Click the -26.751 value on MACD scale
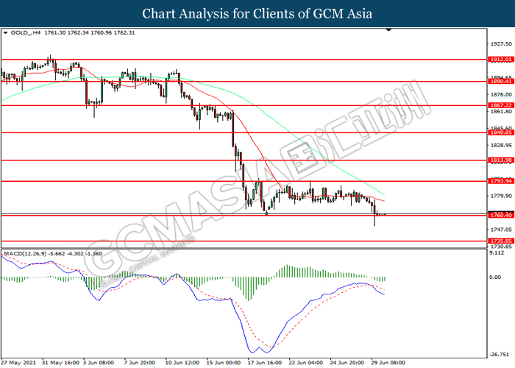This screenshot has height=368, width=515. (500, 352)
